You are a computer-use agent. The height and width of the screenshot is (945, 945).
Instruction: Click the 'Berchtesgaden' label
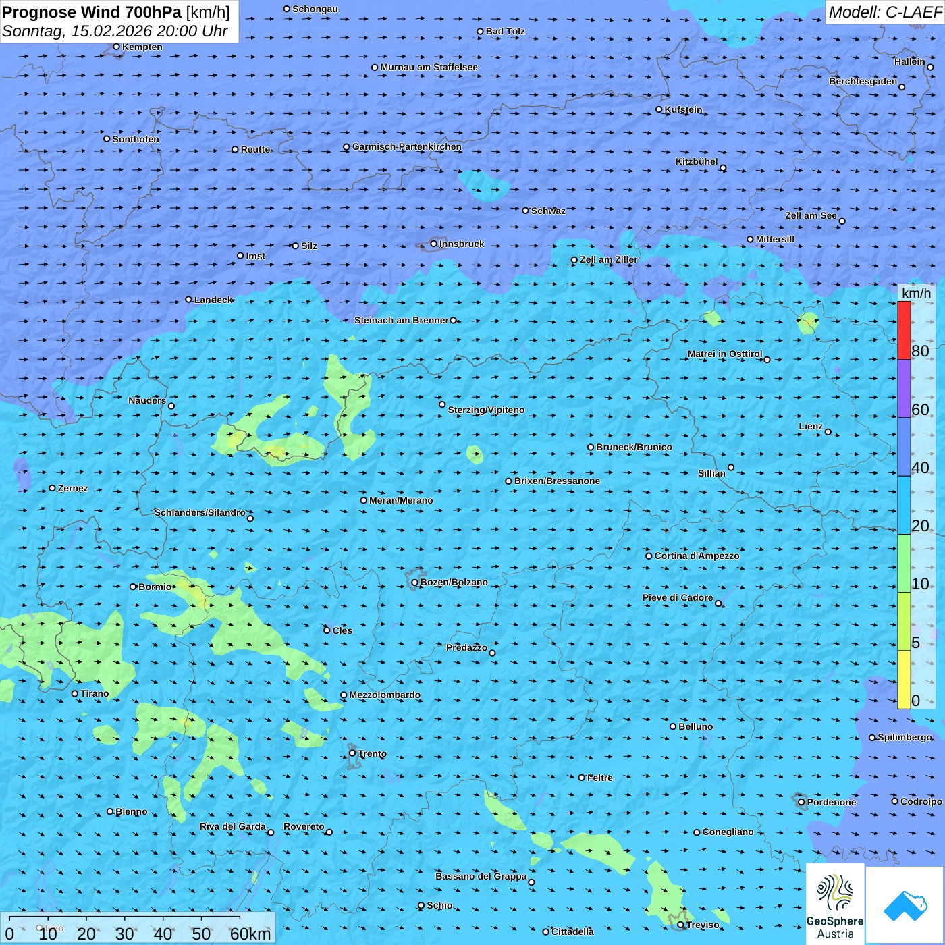[x=863, y=81]
